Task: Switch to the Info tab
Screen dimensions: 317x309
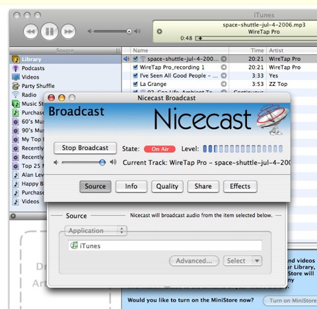Action: tap(131, 187)
